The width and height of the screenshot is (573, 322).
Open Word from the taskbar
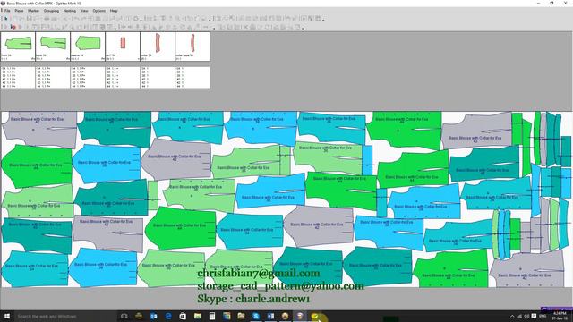pos(270,316)
